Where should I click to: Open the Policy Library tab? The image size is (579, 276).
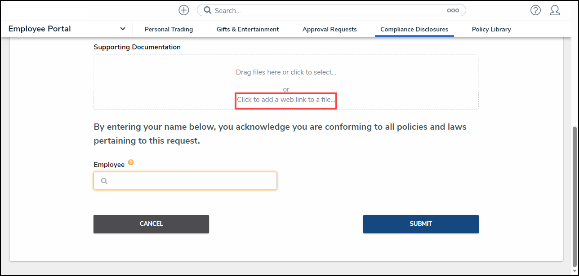coord(491,29)
